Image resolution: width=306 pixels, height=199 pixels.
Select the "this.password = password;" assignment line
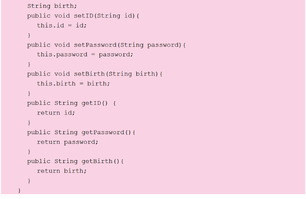point(85,54)
